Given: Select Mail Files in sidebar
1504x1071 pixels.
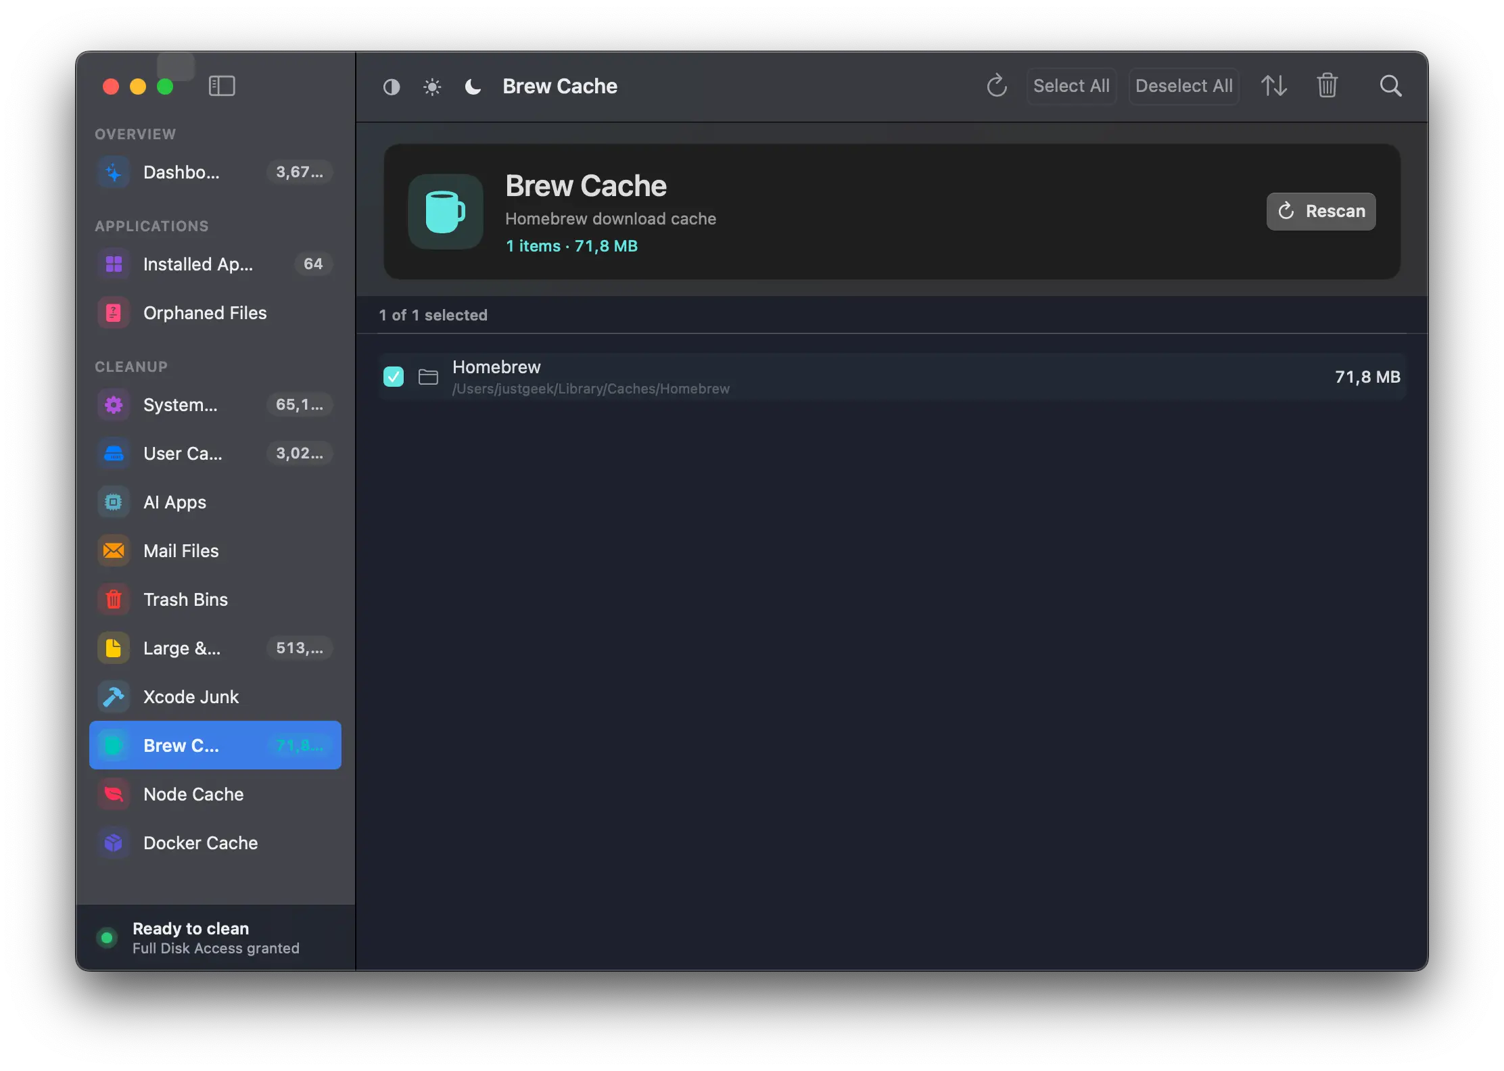Looking at the screenshot, I should pyautogui.click(x=215, y=551).
